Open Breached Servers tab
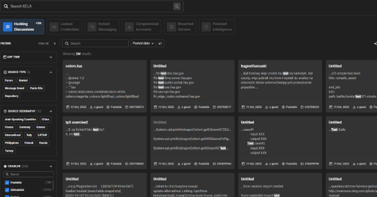The height and width of the screenshot is (197, 377). click(x=180, y=27)
